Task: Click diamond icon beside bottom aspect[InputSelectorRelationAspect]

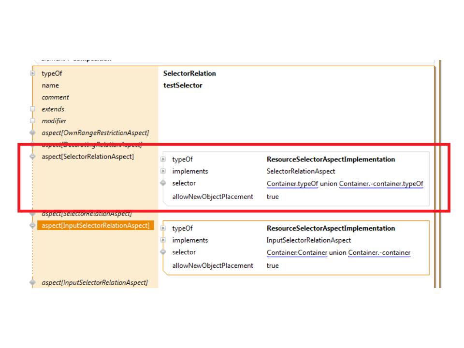Action: point(33,282)
